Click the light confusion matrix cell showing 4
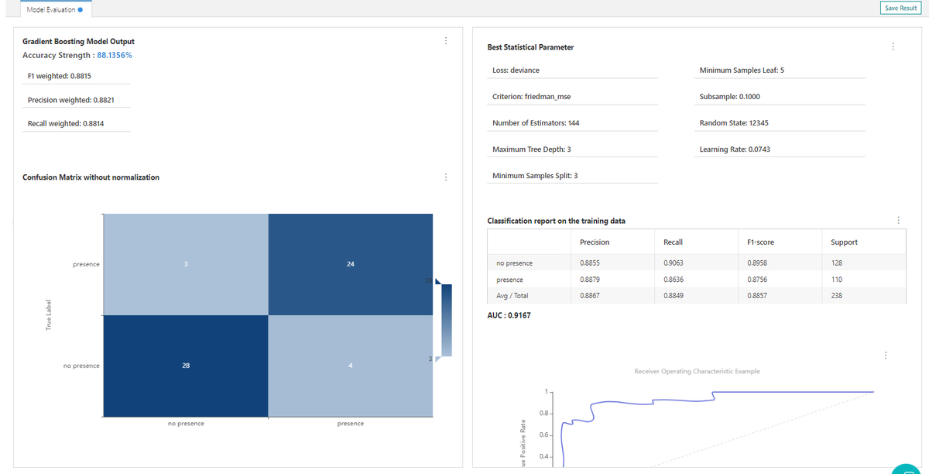Image resolution: width=929 pixels, height=474 pixels. (x=351, y=366)
